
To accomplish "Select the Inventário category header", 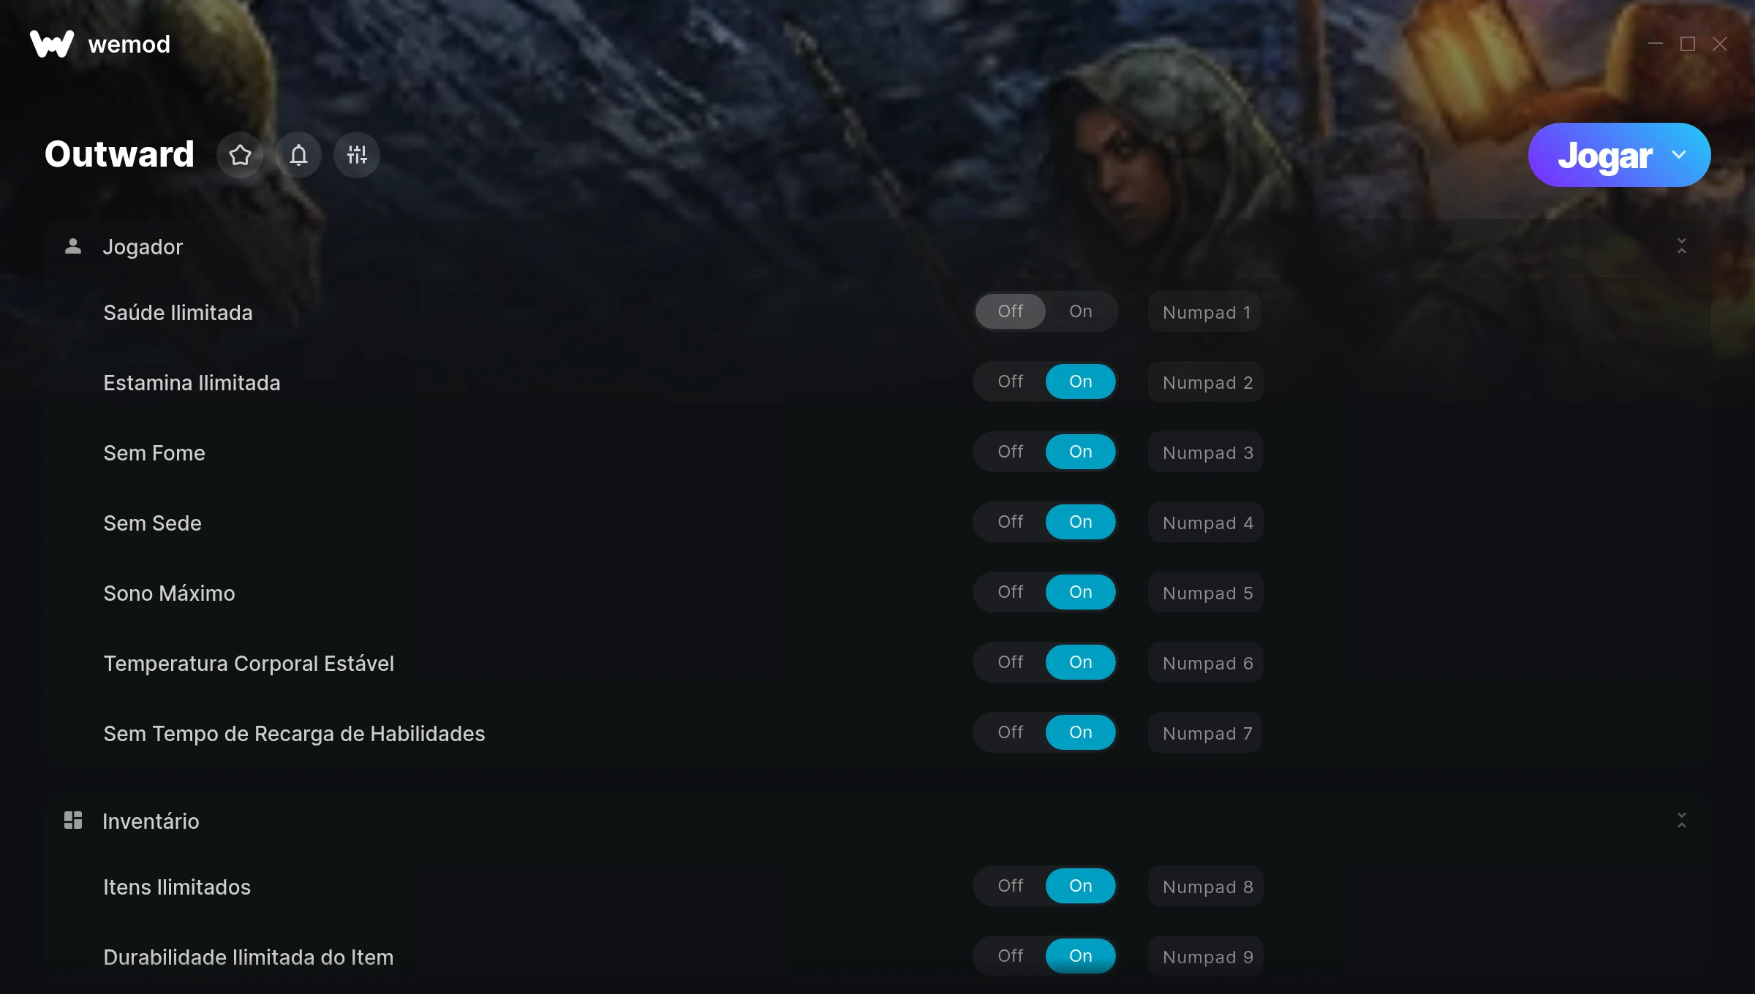I will click(x=877, y=820).
